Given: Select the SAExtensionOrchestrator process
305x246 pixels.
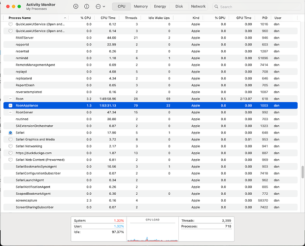Looking at the screenshot, I should point(150,126).
